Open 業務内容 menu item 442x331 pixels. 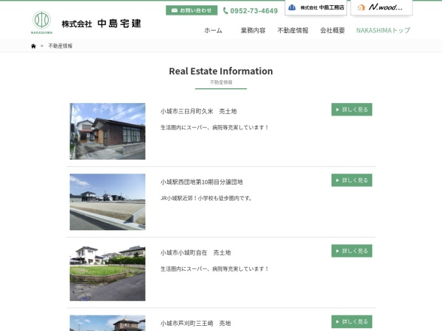pos(253,30)
